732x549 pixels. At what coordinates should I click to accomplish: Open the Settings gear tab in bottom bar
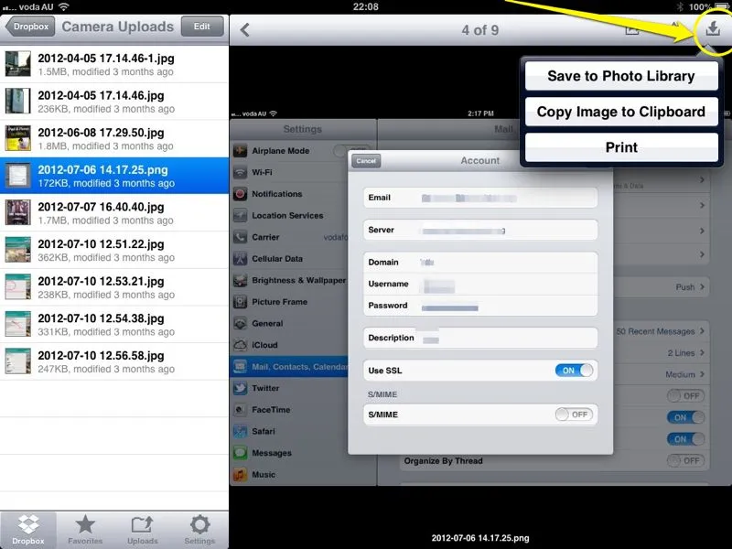199,529
